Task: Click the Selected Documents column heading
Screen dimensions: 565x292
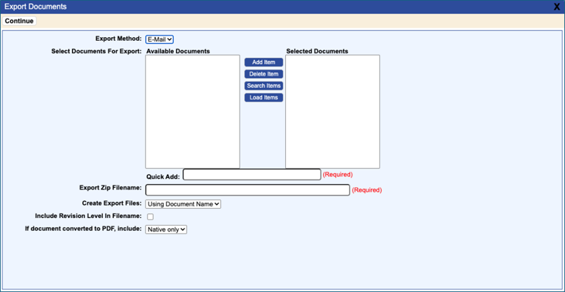Action: pyautogui.click(x=317, y=51)
